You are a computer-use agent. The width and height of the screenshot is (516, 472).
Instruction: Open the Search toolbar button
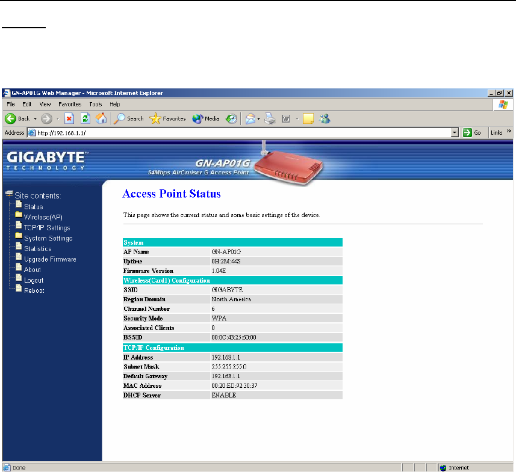pos(129,118)
